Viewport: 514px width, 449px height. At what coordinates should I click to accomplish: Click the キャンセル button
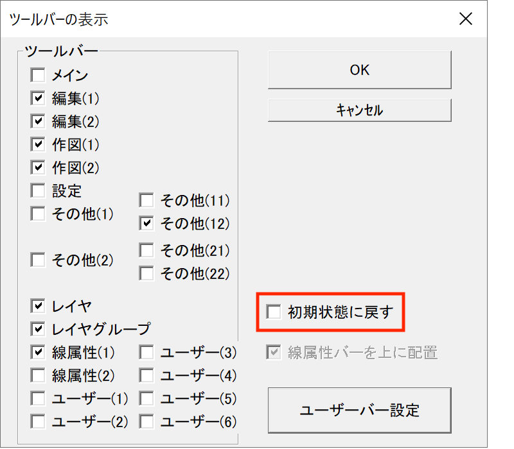[359, 110]
